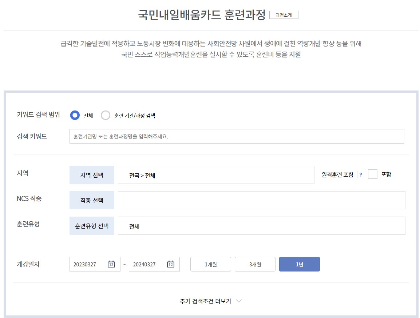420x318 pixels.
Task: Select the 훈련 기관/과정 검색 radio option
Action: [x=106, y=115]
